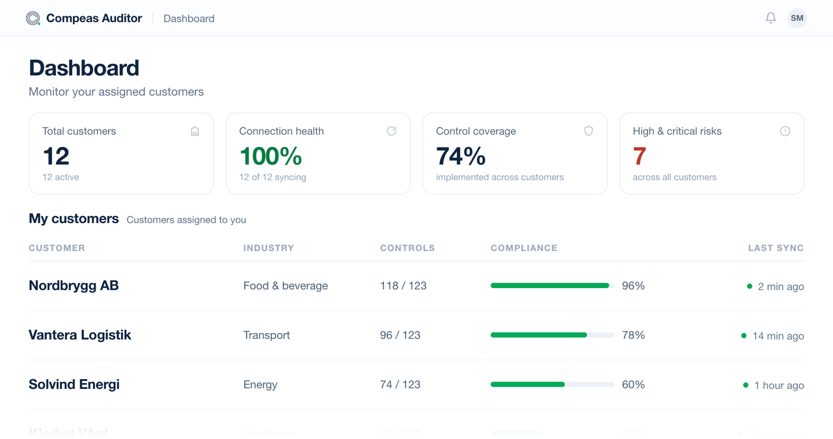Click the Customers assigned to you text
Screen dimensions: 833x439
pyautogui.click(x=186, y=220)
